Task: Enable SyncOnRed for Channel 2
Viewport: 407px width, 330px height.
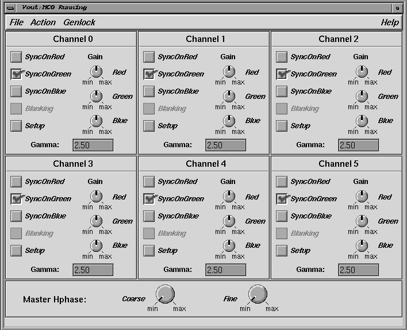Action: click(x=282, y=57)
